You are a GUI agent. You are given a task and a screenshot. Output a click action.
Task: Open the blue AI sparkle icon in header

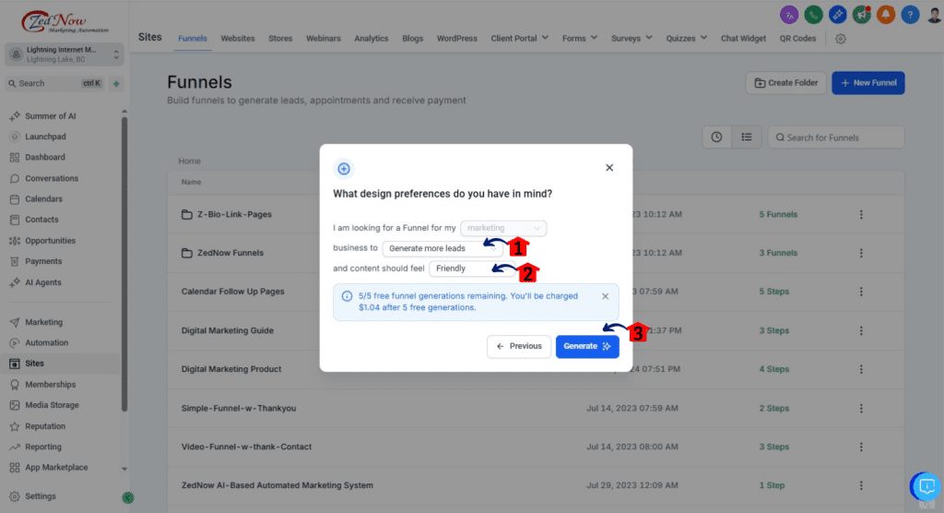click(x=837, y=15)
